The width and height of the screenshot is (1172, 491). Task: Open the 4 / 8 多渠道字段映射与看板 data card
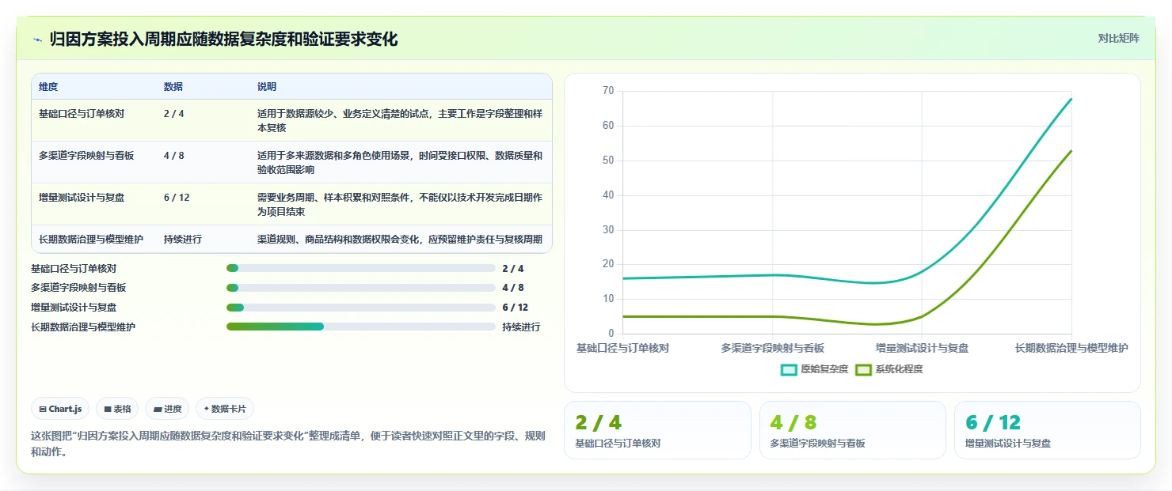(x=853, y=430)
